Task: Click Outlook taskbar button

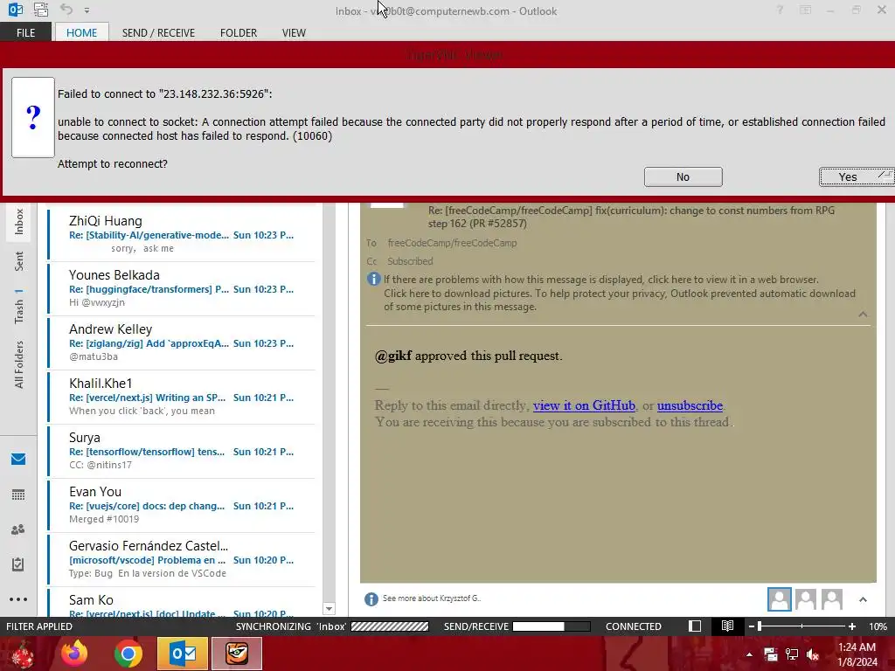Action: 183,654
